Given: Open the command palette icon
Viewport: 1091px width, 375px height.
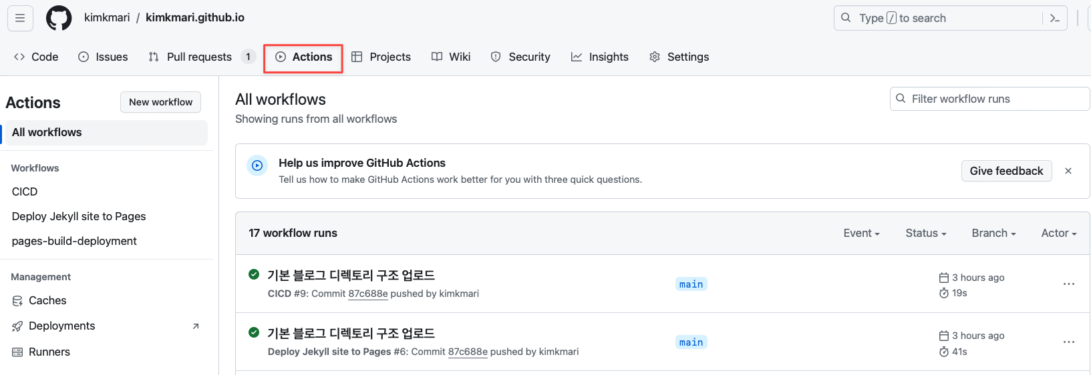Looking at the screenshot, I should tap(1055, 18).
